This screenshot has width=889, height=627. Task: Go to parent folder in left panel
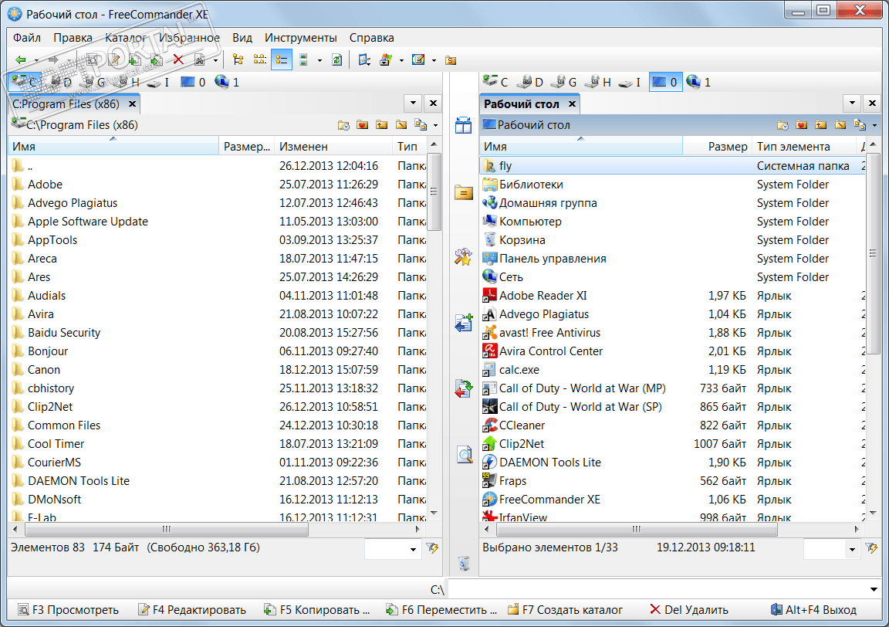tap(381, 125)
